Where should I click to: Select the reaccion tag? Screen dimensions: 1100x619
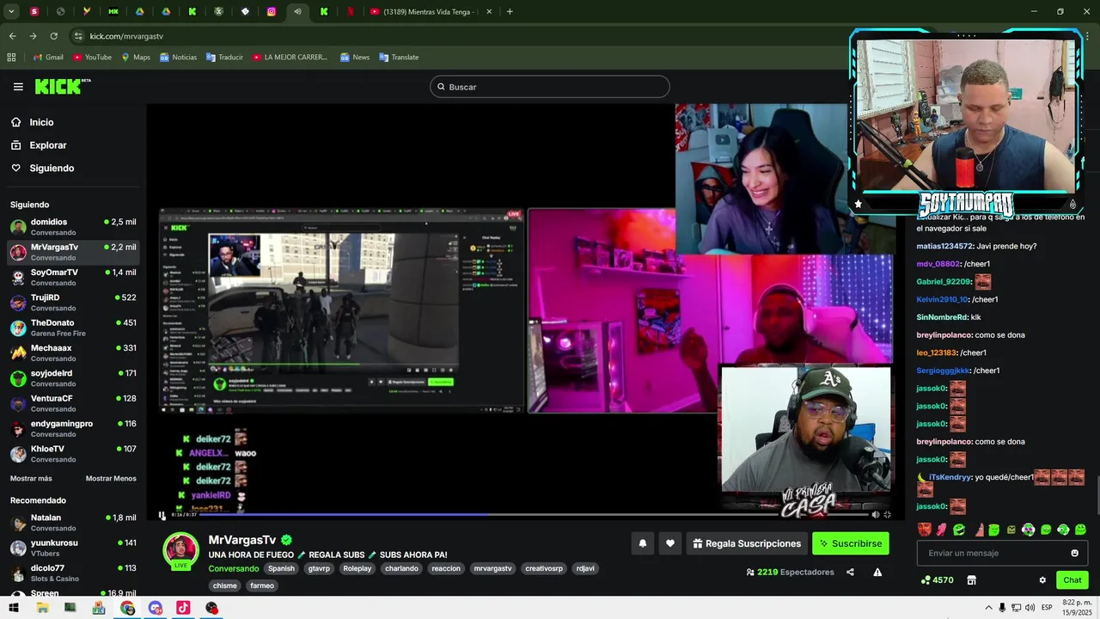[446, 568]
